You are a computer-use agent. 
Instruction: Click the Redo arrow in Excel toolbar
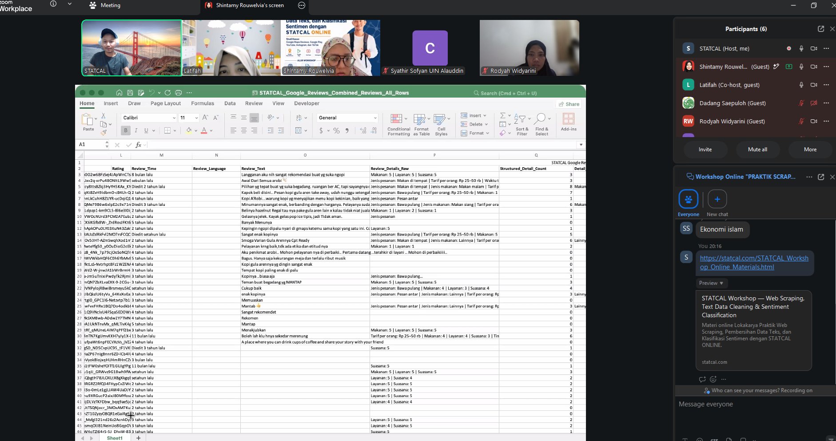pos(167,93)
